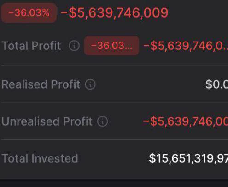228x187 pixels.
Task: Click the red Unrealised Profit dollar amount
Action: [185, 121]
